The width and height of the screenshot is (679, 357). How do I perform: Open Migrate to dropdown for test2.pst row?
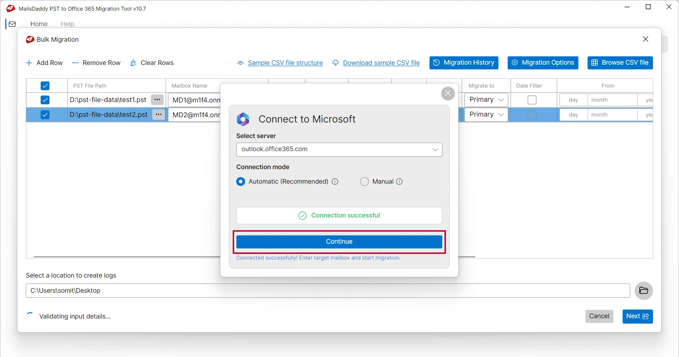pos(486,115)
